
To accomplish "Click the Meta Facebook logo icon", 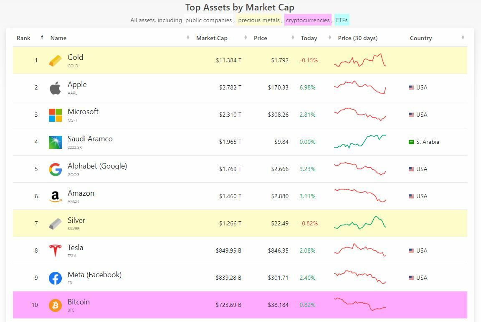I will tap(55, 278).
